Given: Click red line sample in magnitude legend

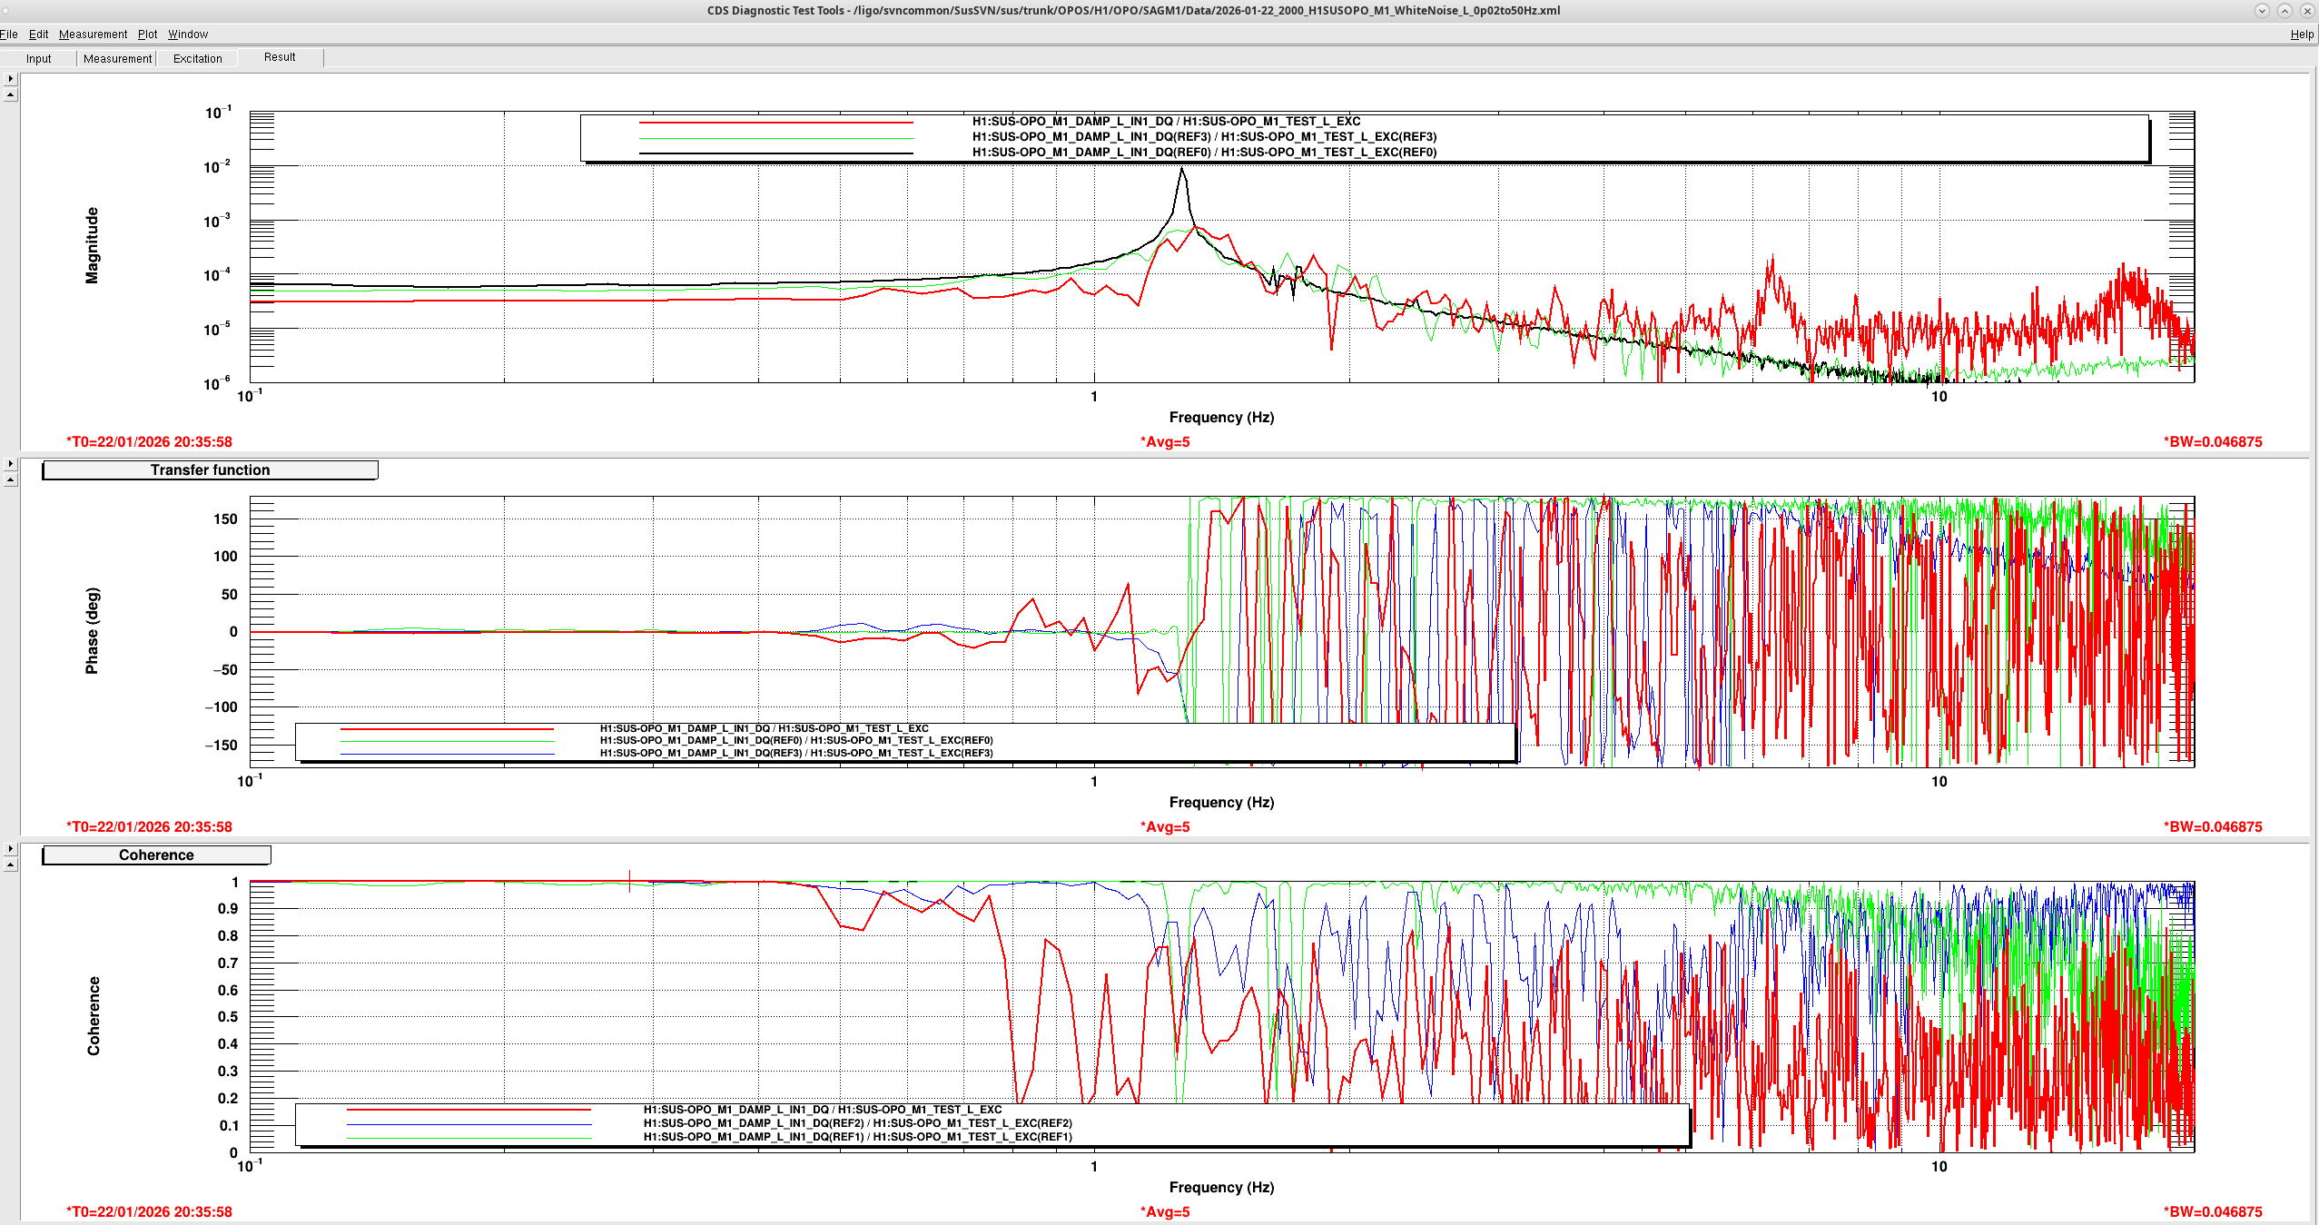Looking at the screenshot, I should click(x=775, y=122).
